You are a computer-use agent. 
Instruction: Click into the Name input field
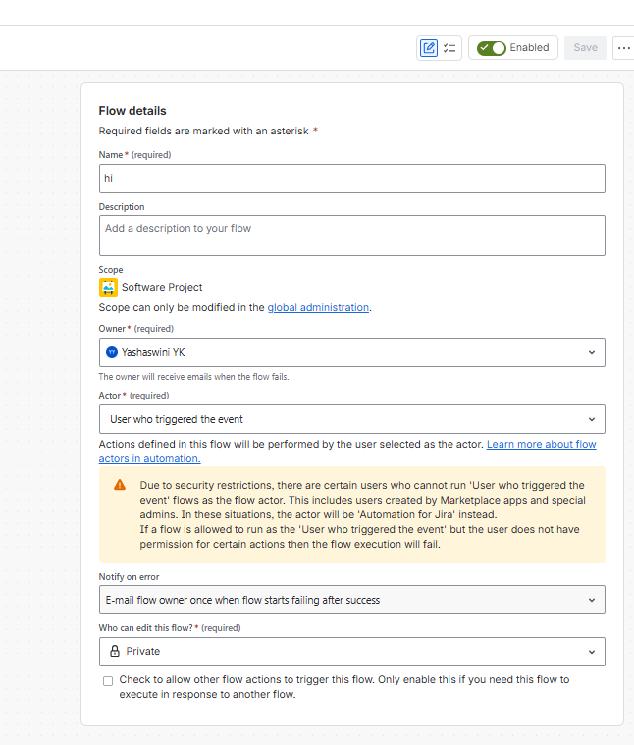coord(352,179)
